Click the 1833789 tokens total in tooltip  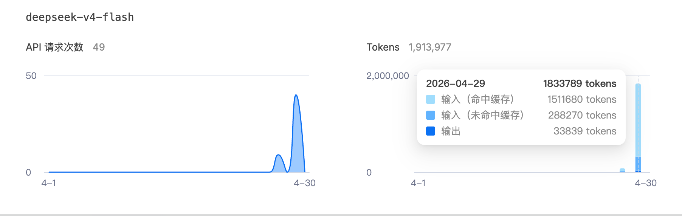coord(580,83)
